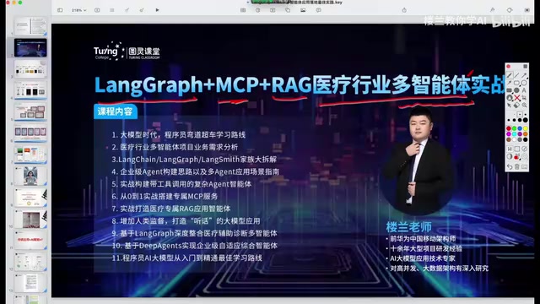Click the Comment icon in Keynote toolbar

click(x=319, y=10)
